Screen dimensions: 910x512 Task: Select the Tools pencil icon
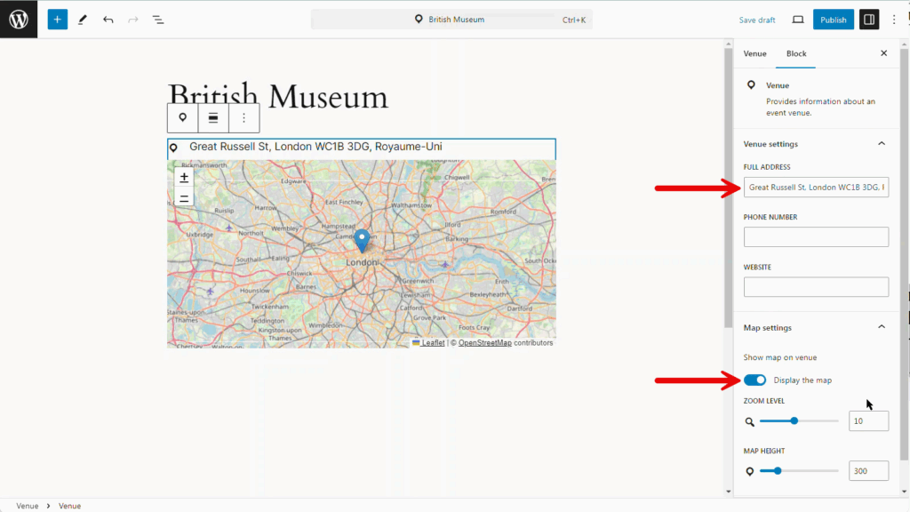pos(83,20)
